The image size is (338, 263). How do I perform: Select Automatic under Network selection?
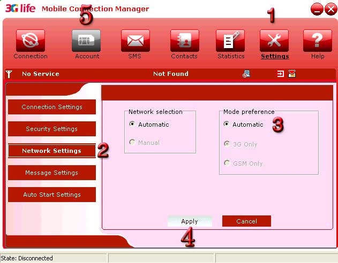(x=132, y=125)
